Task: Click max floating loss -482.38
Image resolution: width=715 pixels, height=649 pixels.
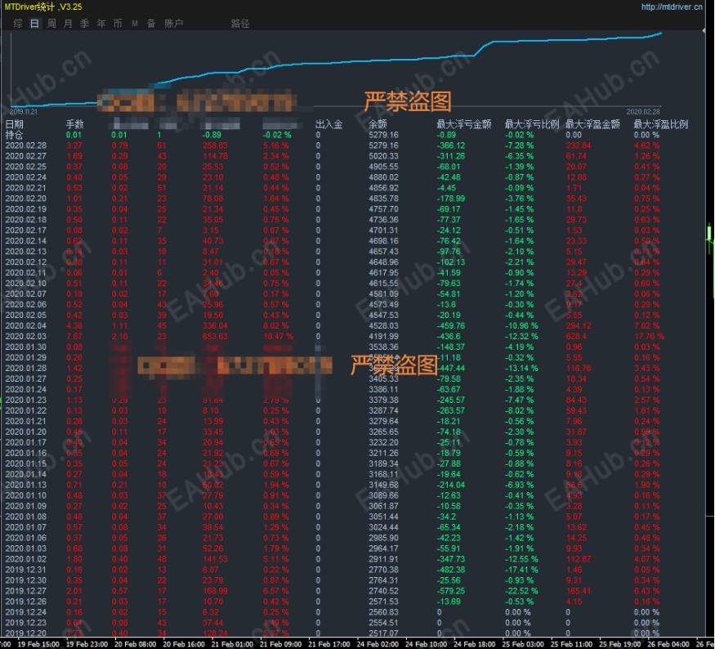Action: (x=451, y=570)
